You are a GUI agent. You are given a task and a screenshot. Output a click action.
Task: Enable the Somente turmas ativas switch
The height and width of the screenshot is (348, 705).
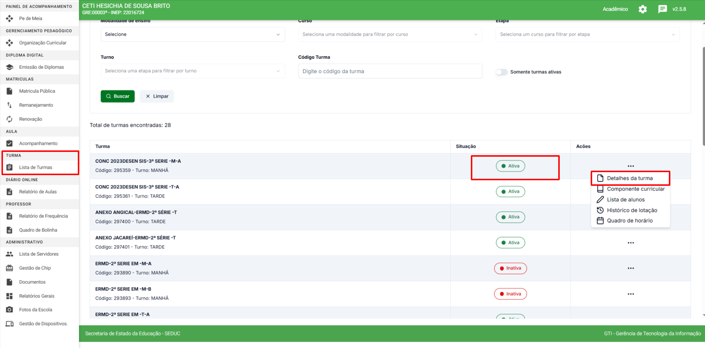click(501, 72)
